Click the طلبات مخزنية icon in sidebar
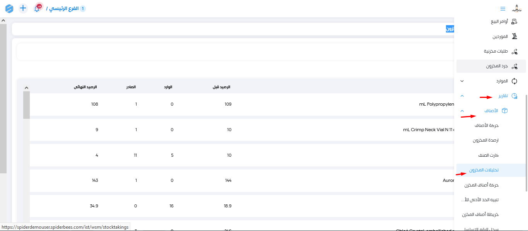This screenshot has height=231, width=528. tap(514, 51)
